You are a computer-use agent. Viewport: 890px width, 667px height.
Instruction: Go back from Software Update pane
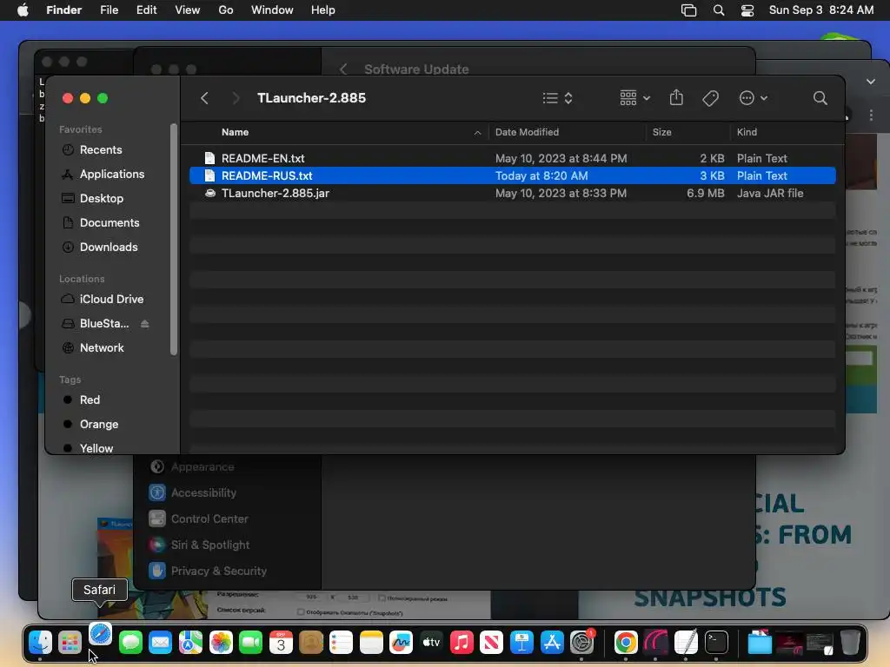coord(342,69)
